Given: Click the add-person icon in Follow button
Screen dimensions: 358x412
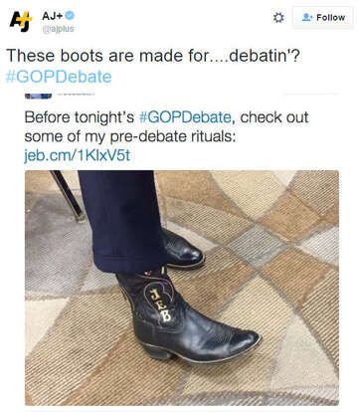Looking at the screenshot, I should pos(306,17).
